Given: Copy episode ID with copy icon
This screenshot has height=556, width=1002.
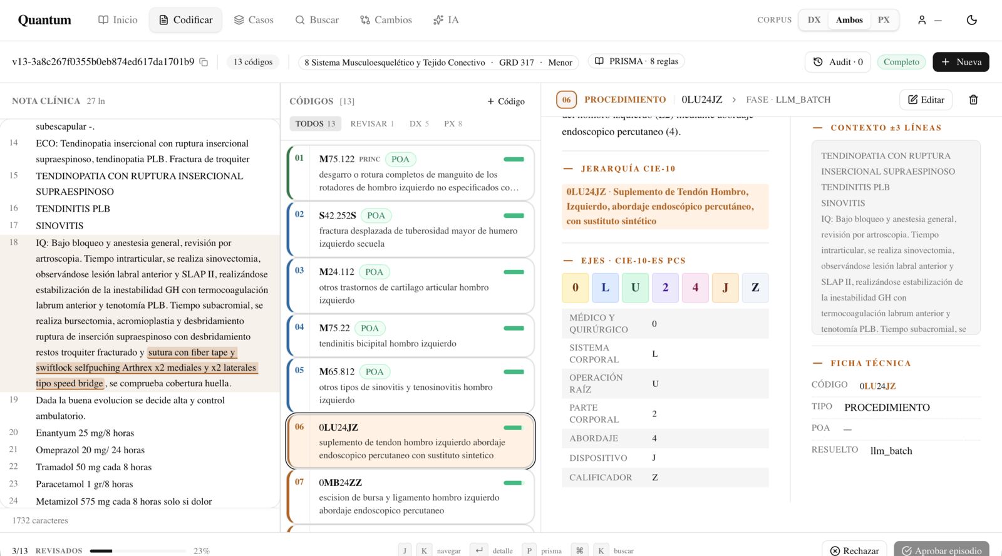Looking at the screenshot, I should (x=204, y=62).
